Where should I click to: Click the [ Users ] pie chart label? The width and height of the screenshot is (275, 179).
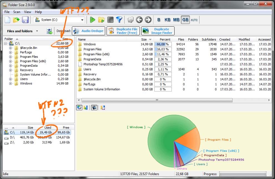coord(201,164)
